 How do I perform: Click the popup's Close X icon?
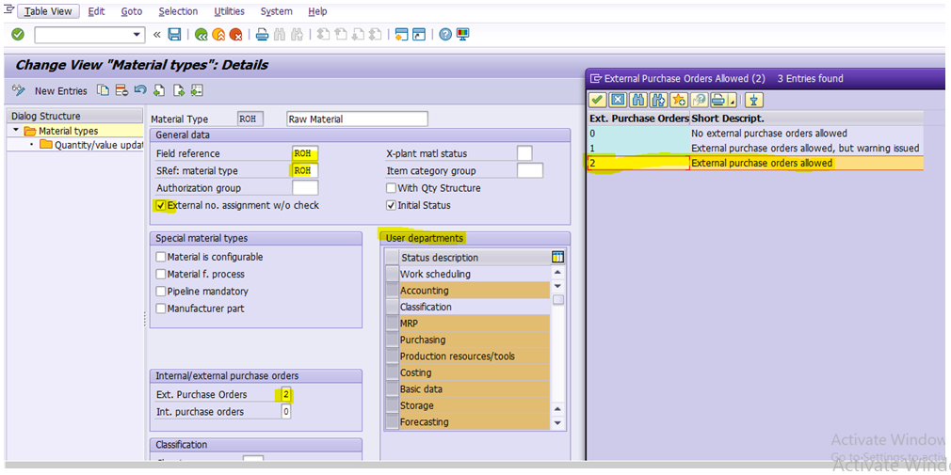617,100
